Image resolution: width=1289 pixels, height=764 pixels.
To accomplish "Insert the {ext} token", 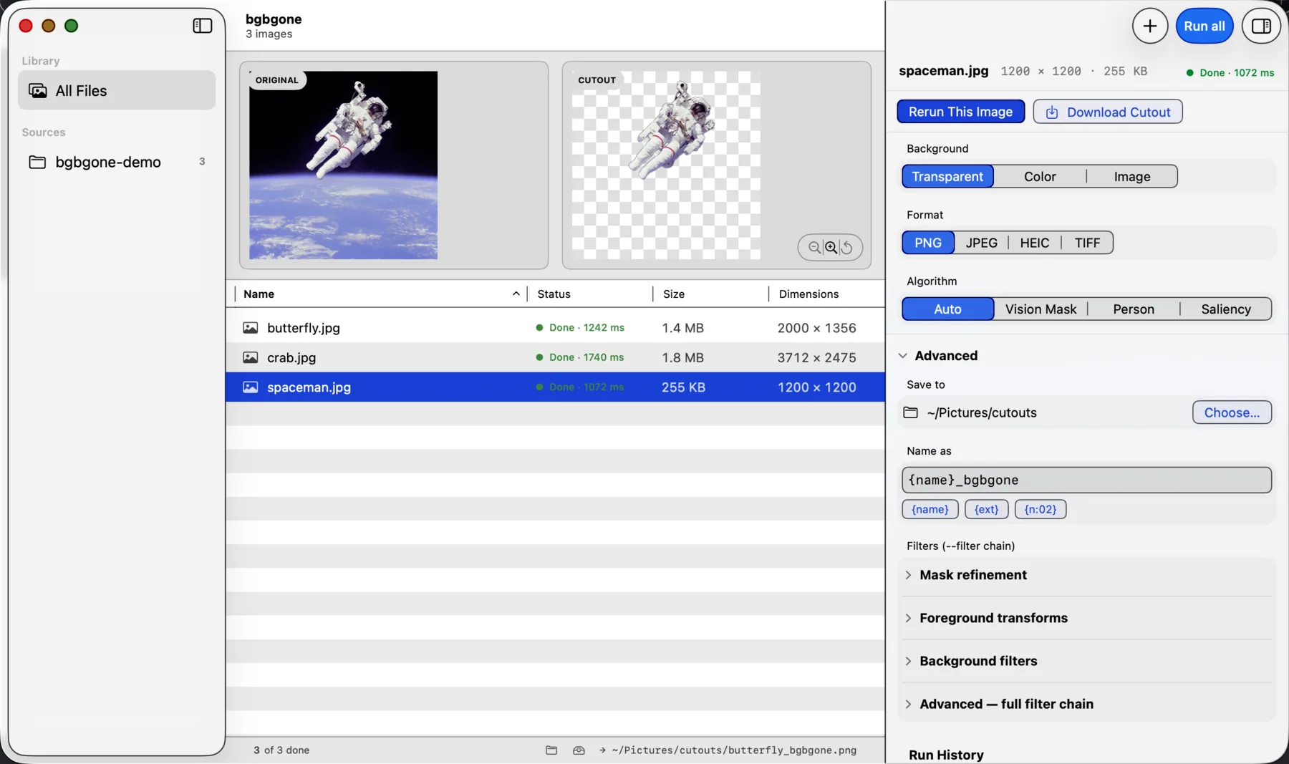I will click(986, 509).
